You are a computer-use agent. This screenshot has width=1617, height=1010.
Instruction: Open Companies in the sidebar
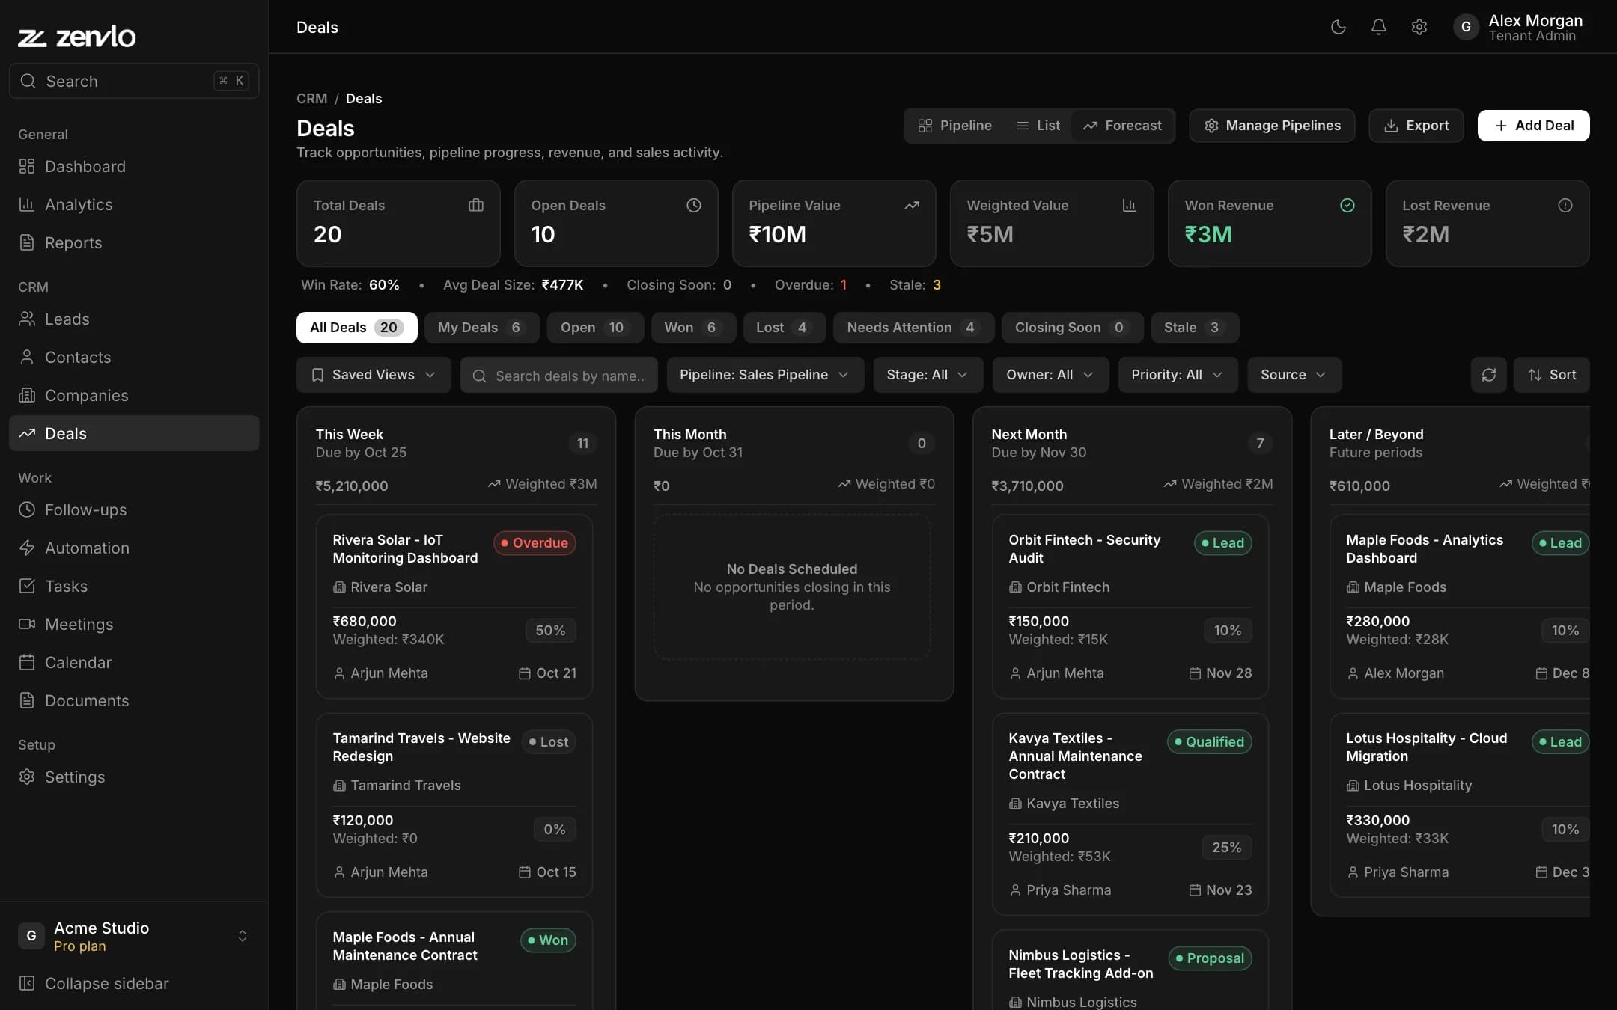[134, 395]
